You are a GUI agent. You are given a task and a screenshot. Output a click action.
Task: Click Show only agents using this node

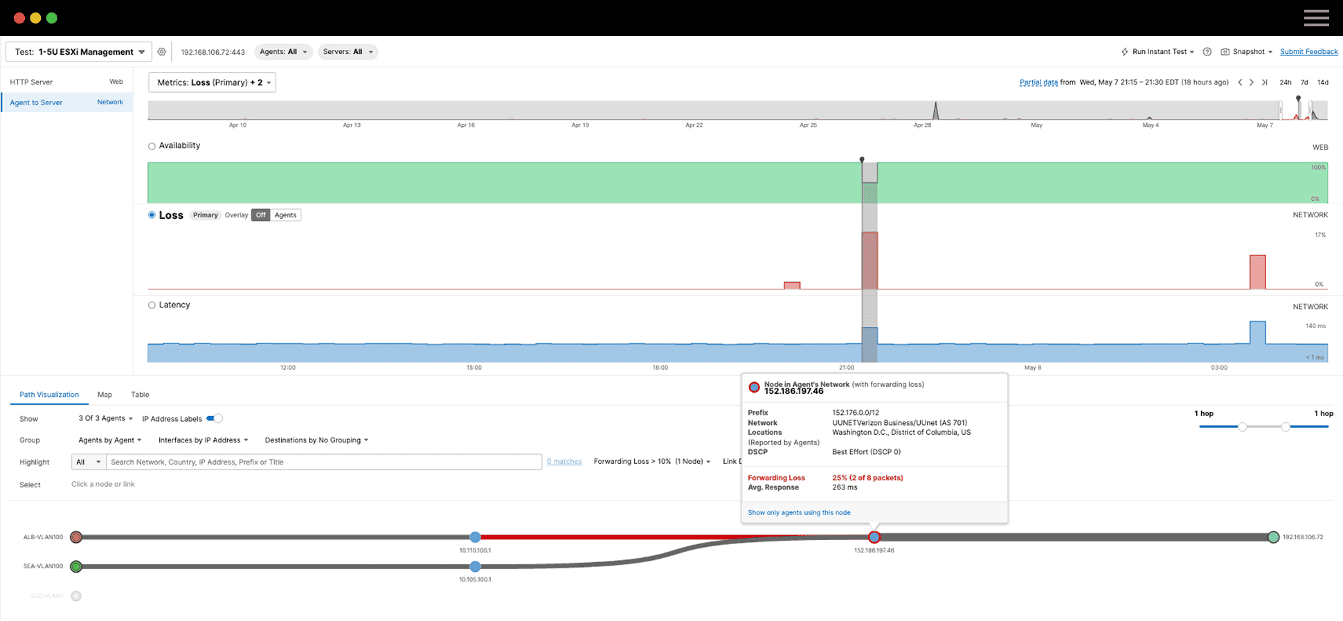point(799,513)
